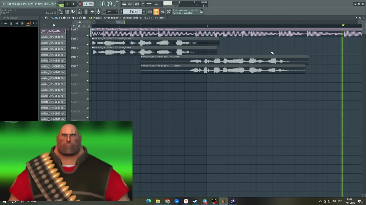Toggle mute on Track 2
The image size is (366, 205).
(87, 44)
